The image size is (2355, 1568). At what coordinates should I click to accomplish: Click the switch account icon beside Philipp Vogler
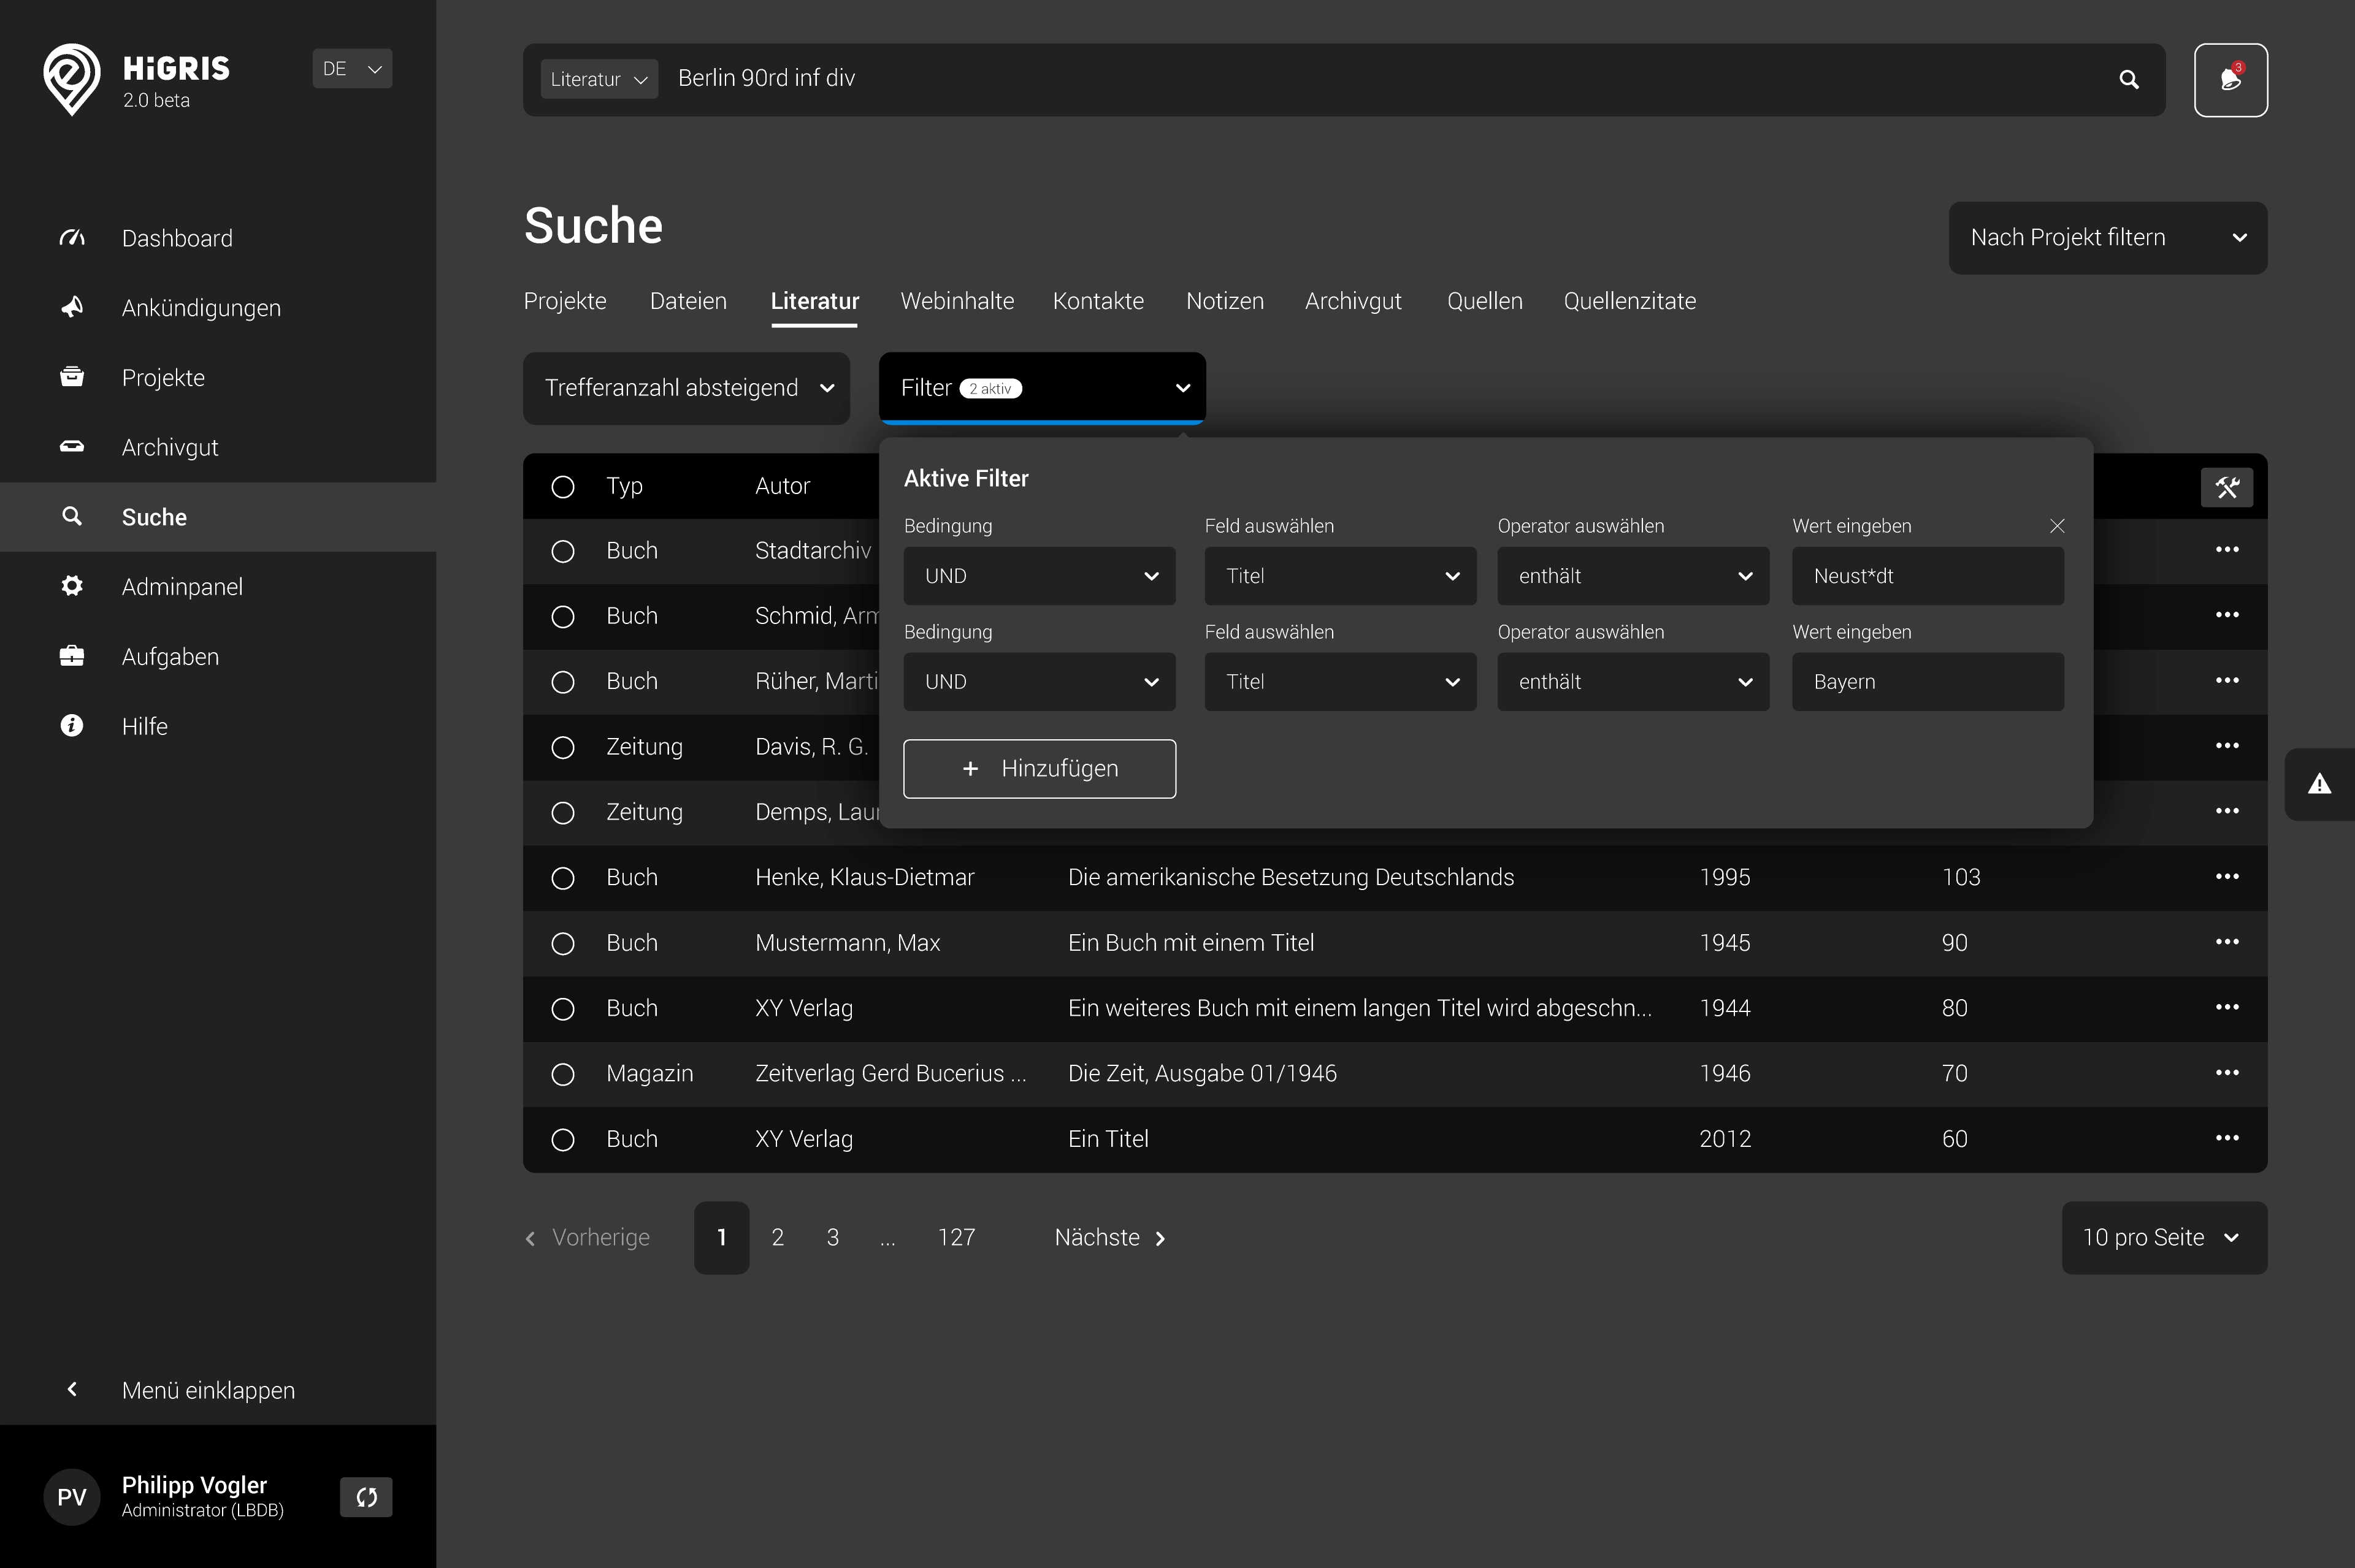(366, 1497)
